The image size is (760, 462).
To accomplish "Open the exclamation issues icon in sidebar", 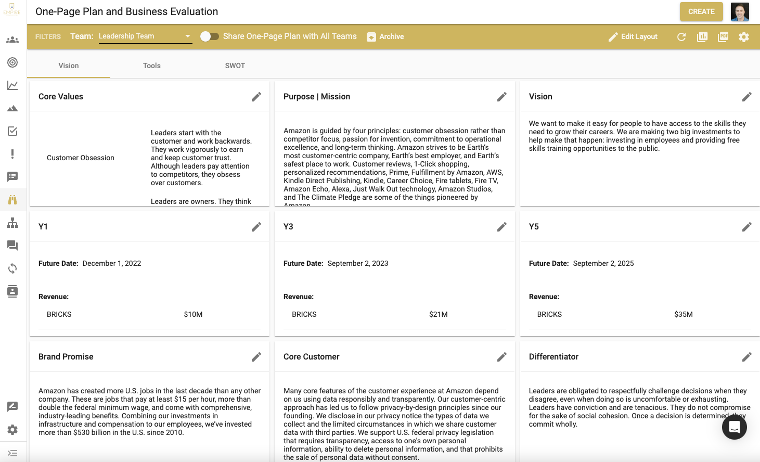I will (12, 154).
